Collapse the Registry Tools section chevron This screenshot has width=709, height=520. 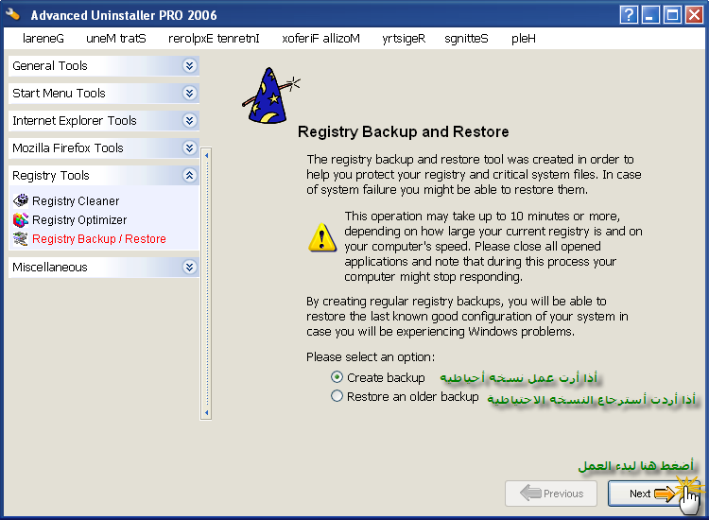[x=189, y=175]
